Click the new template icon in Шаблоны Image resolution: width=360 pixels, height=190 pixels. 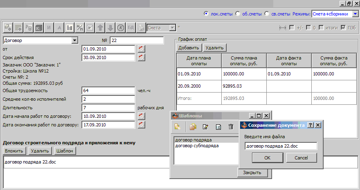[178, 127]
